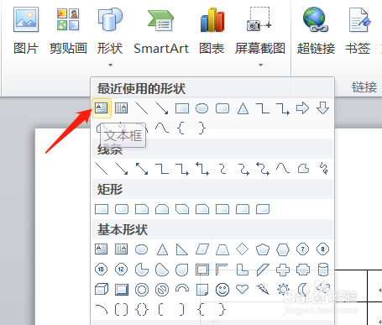Select the right triangle in basic shapes

pyautogui.click(x=182, y=249)
